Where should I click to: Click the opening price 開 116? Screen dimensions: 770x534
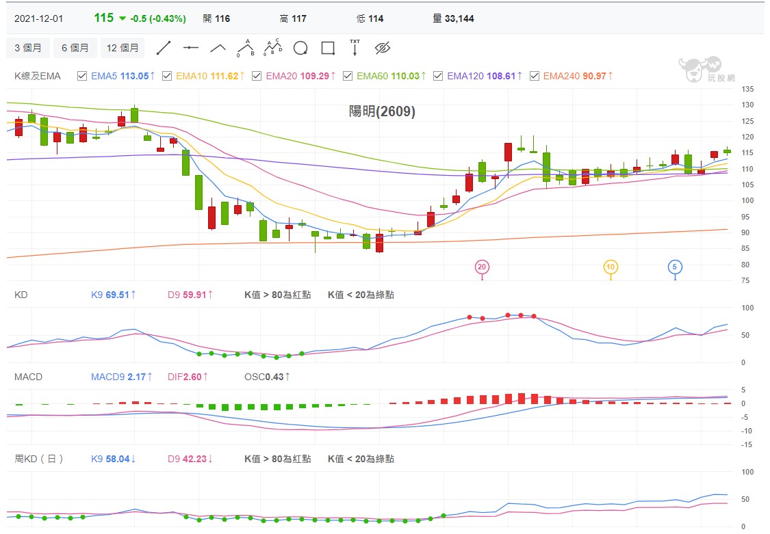(216, 18)
